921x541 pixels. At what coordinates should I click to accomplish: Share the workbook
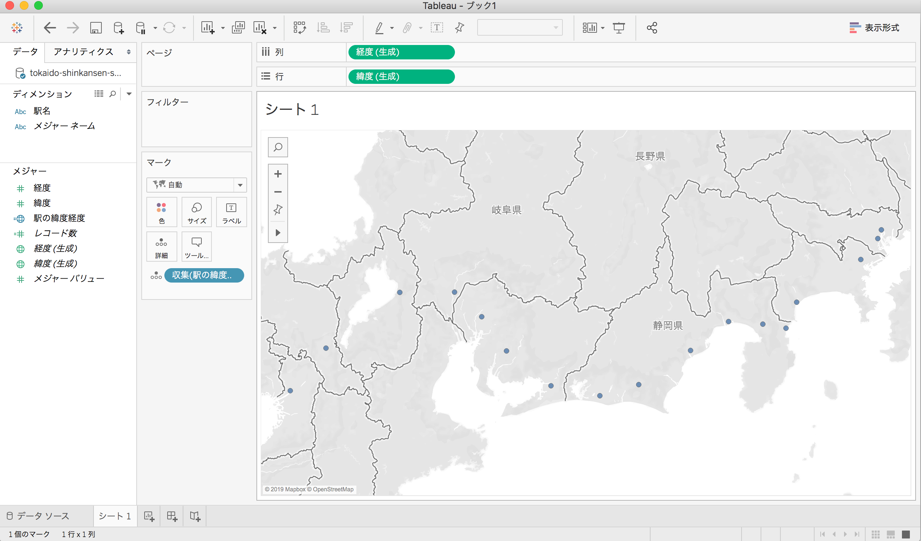coord(652,27)
